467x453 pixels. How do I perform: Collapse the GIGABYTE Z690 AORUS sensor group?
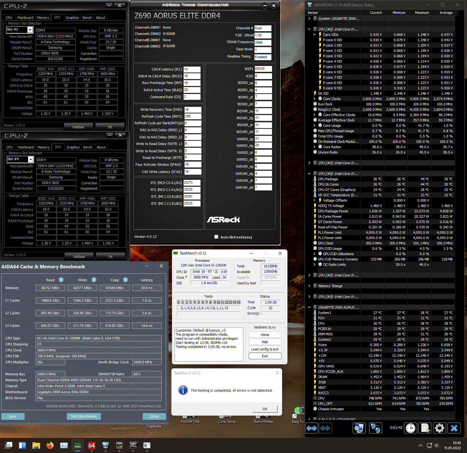[x=309, y=307]
